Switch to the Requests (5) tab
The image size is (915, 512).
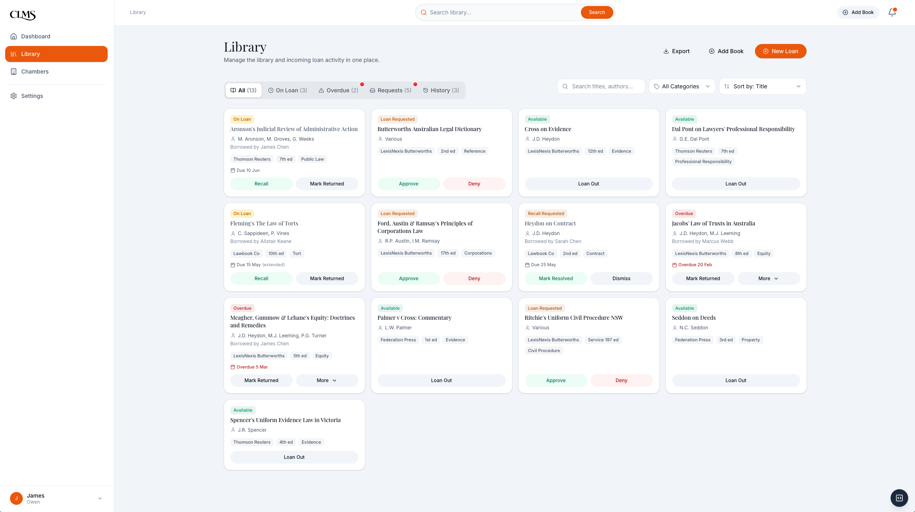pos(390,90)
